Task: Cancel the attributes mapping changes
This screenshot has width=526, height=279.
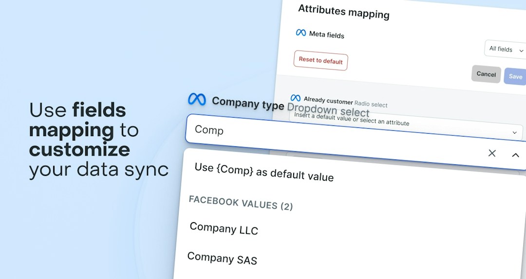Action: pos(486,74)
